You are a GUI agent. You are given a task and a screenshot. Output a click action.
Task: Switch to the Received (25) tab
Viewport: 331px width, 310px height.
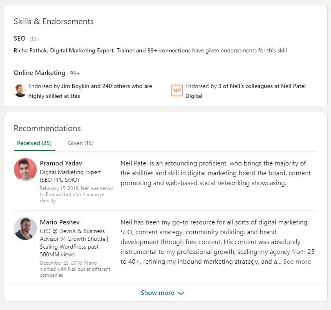(x=34, y=143)
